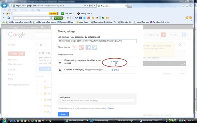The height and width of the screenshot is (123, 197).
Task: Share link via Facebook icon in dialog
Action: tap(88, 47)
